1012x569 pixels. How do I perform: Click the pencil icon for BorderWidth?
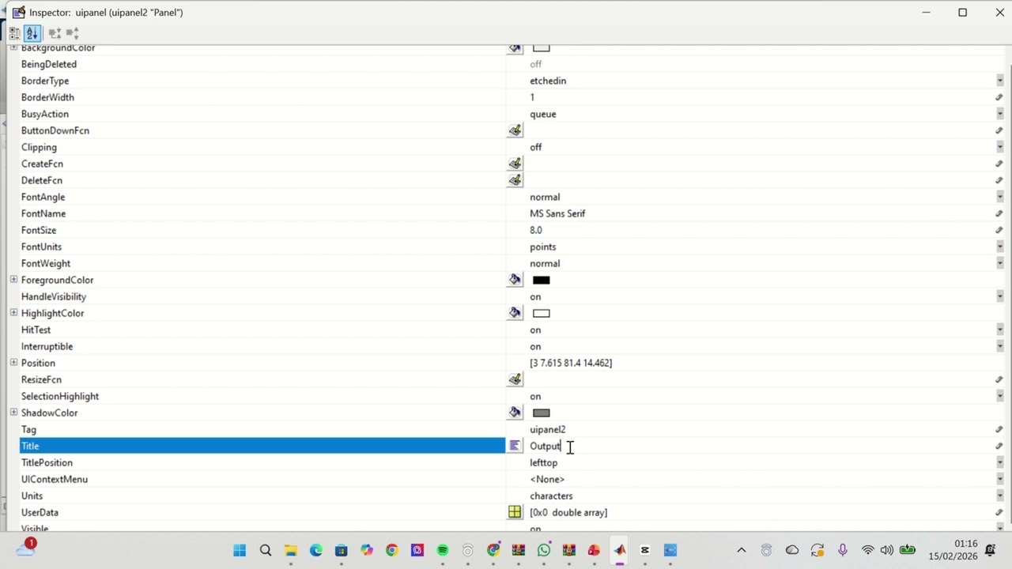(x=999, y=97)
